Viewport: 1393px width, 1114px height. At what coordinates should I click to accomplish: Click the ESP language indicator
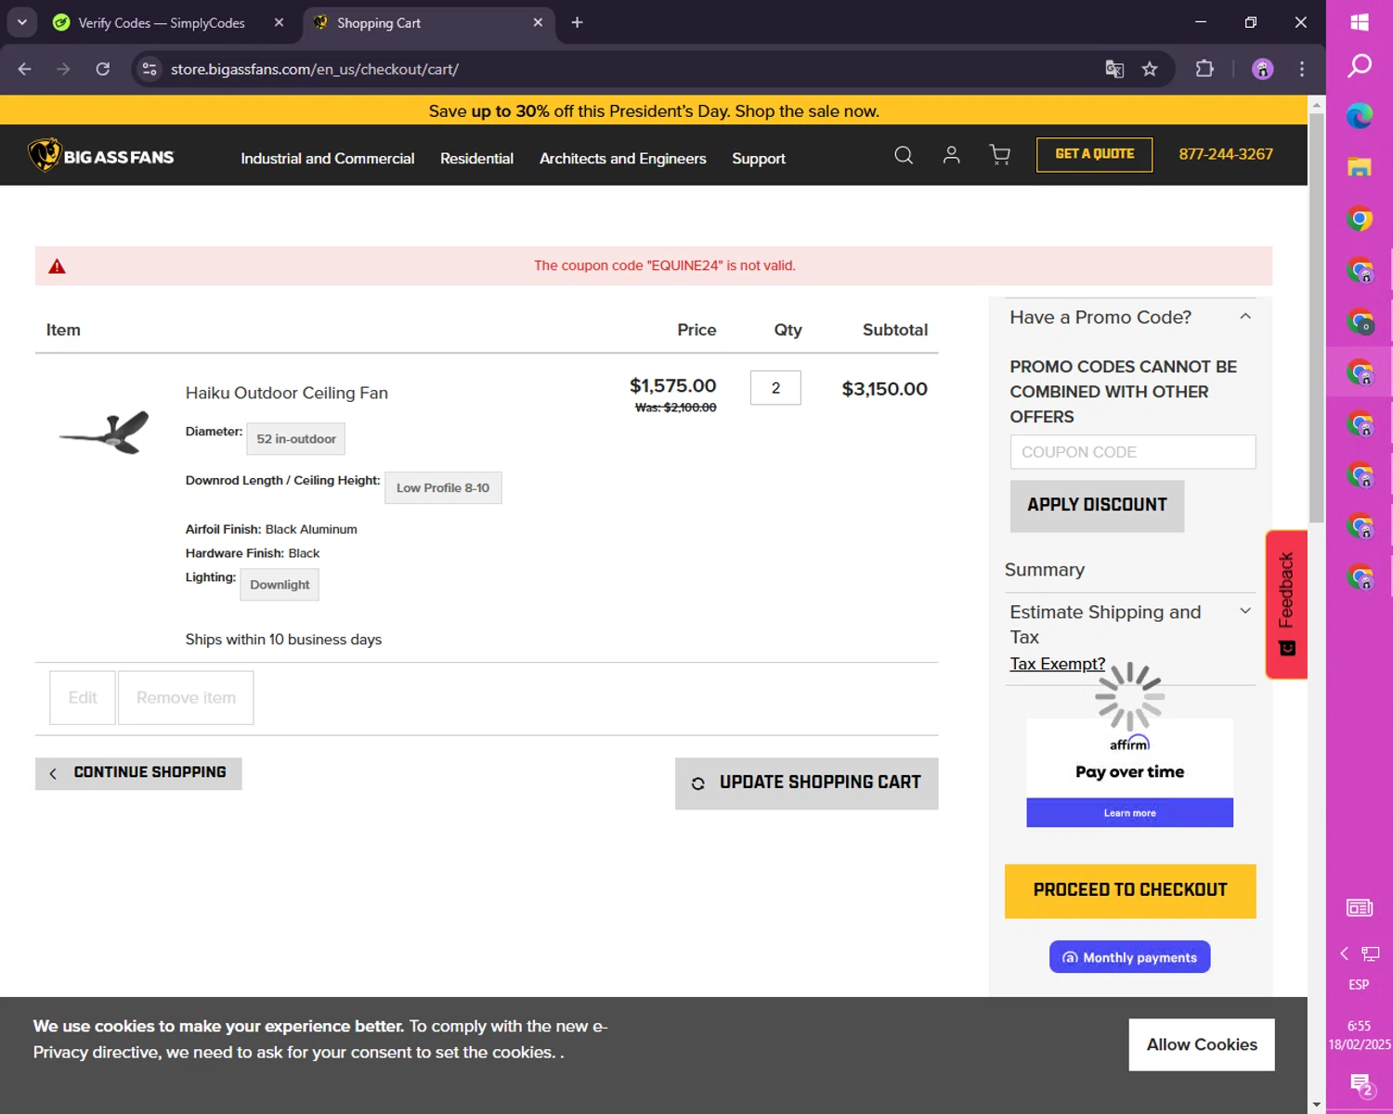[1359, 985]
